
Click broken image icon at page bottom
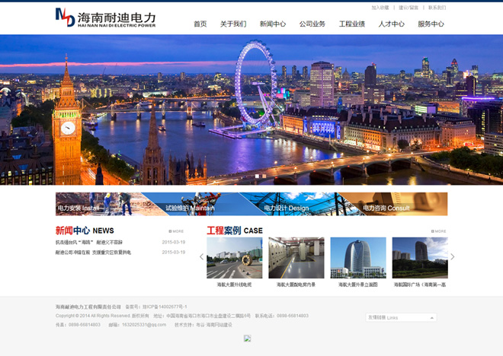(x=247, y=339)
